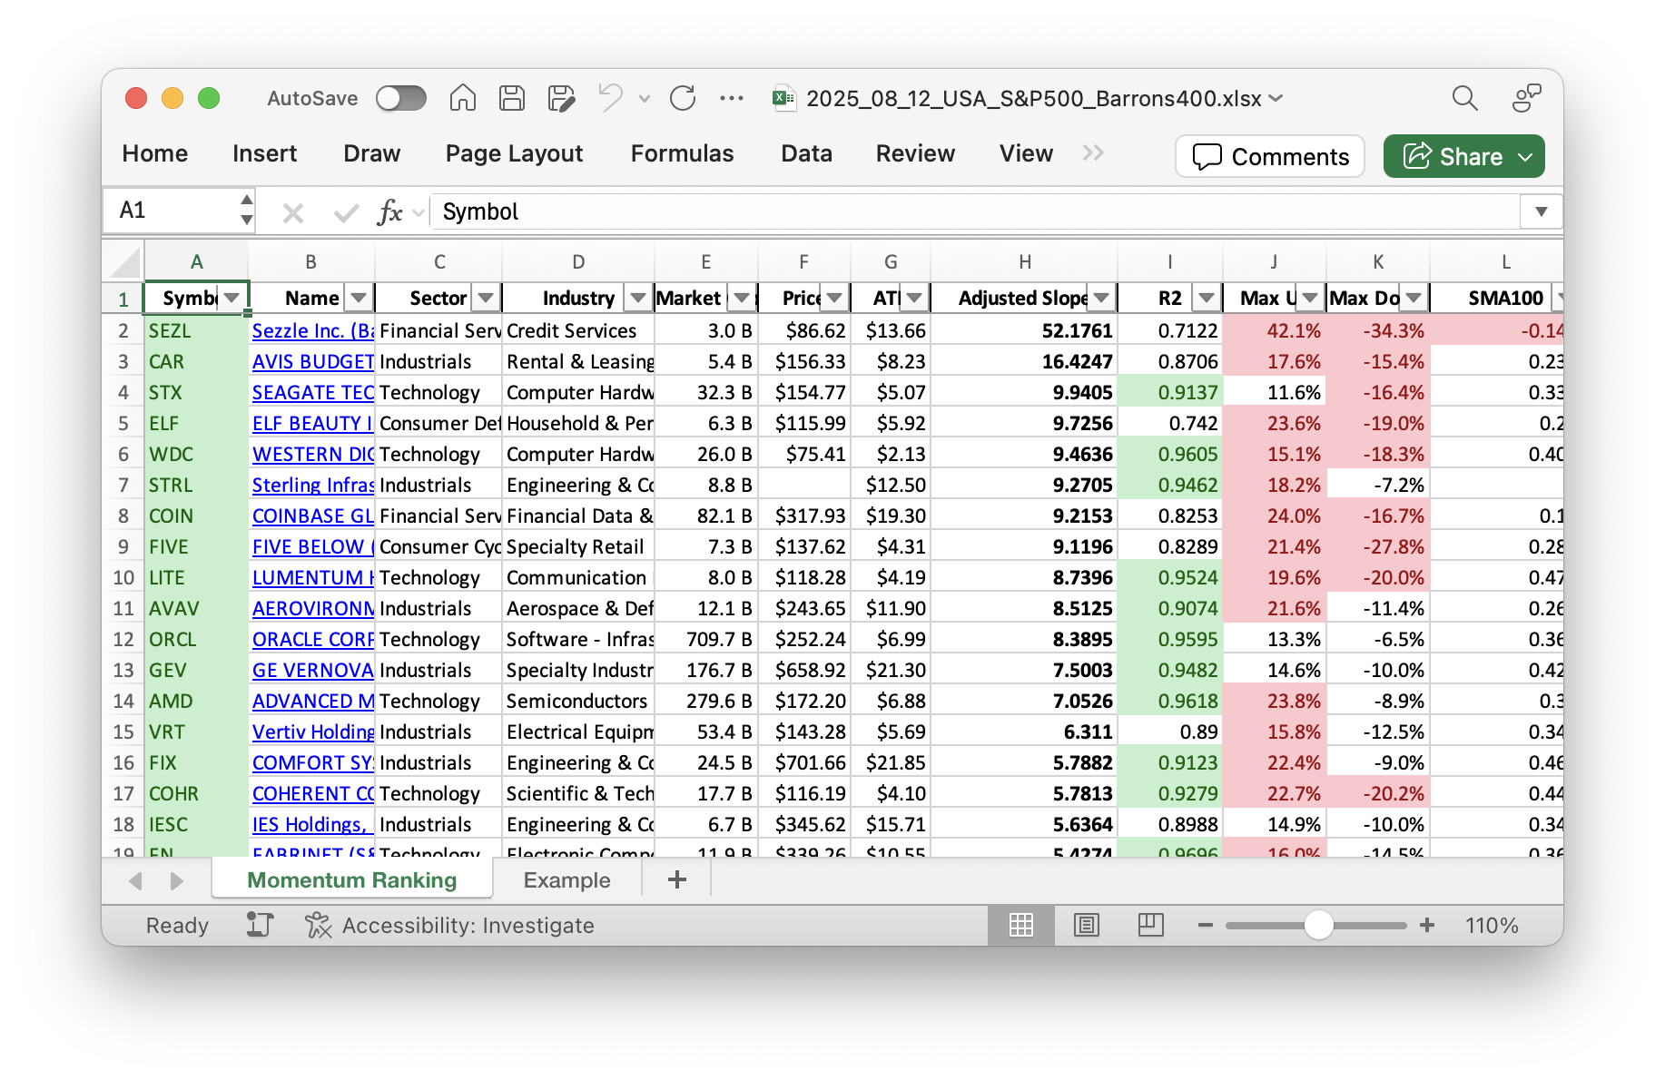Click the Undo arrow icon
Screen dimensions: 1665x1080
[610, 98]
